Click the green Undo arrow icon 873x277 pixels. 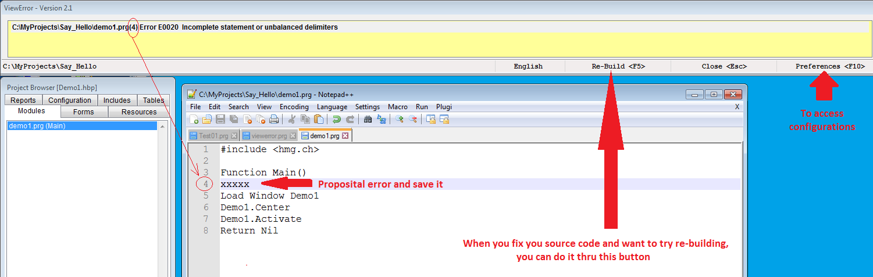[x=336, y=120]
